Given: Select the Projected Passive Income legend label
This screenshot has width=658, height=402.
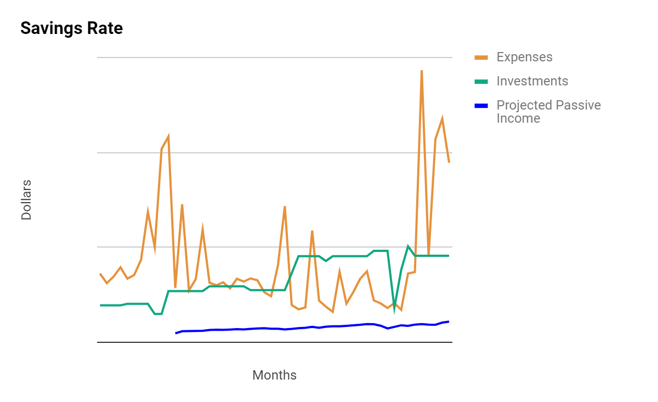Looking at the screenshot, I should click(548, 111).
